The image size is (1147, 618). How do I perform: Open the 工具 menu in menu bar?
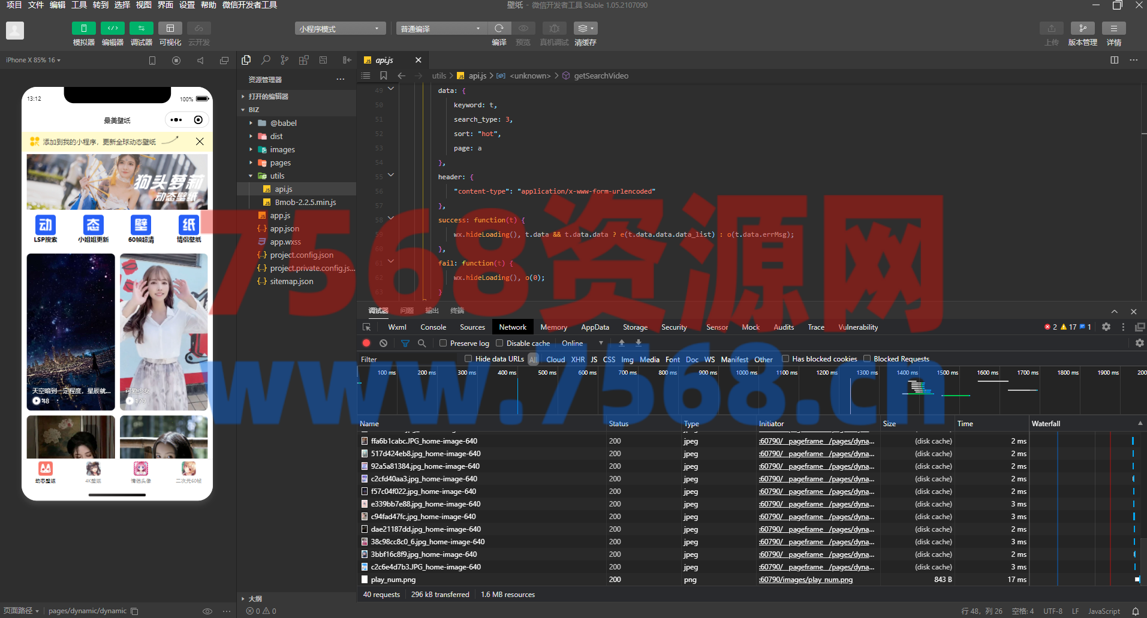(79, 5)
